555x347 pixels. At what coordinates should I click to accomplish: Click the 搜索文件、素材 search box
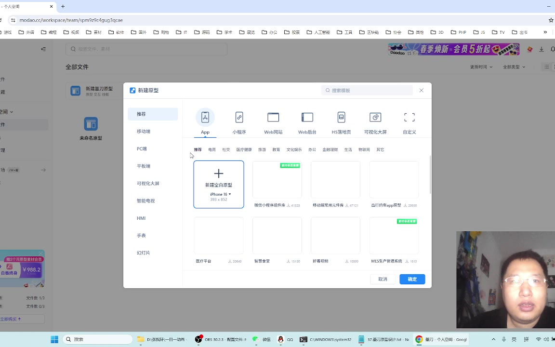coord(146,49)
